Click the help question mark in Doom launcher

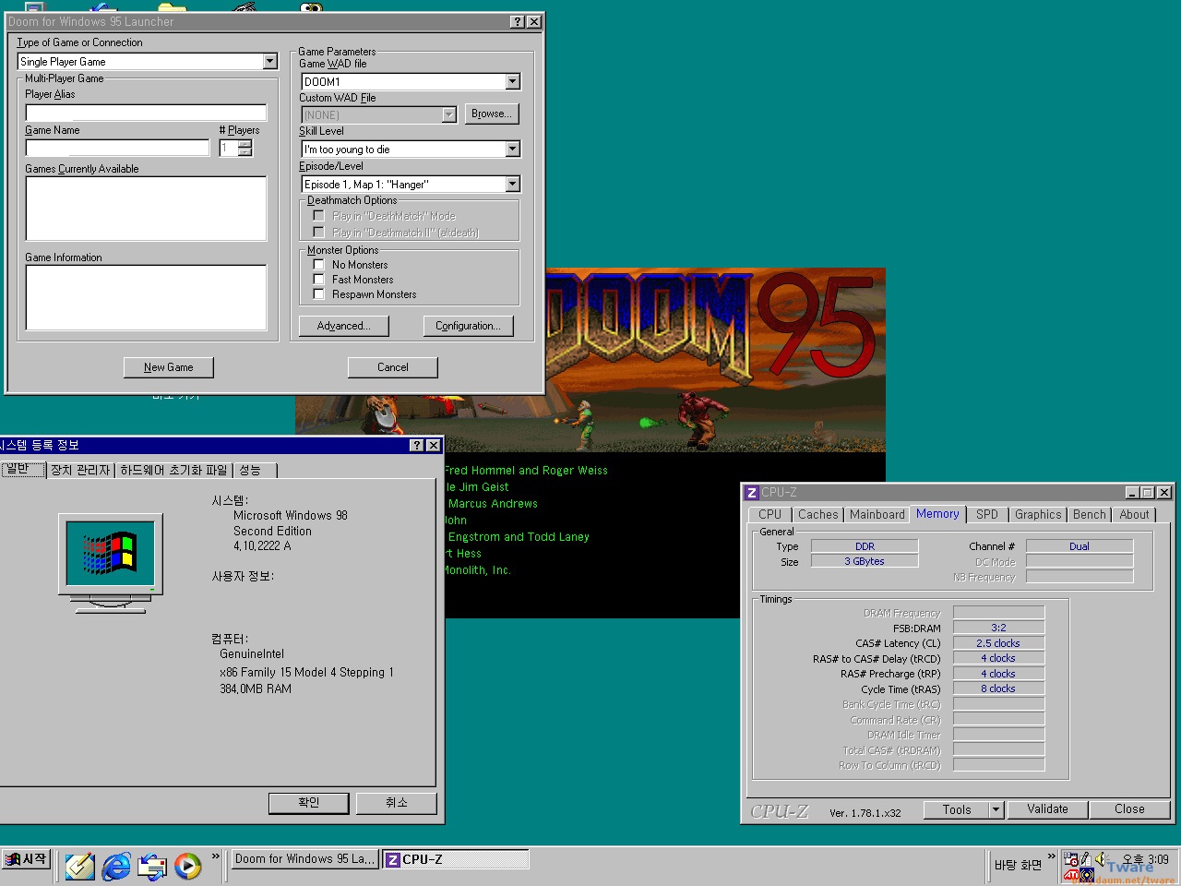coord(518,21)
